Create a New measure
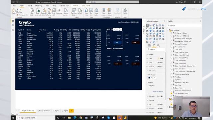The height and width of the screenshot is (120, 213). (x=104, y=12)
